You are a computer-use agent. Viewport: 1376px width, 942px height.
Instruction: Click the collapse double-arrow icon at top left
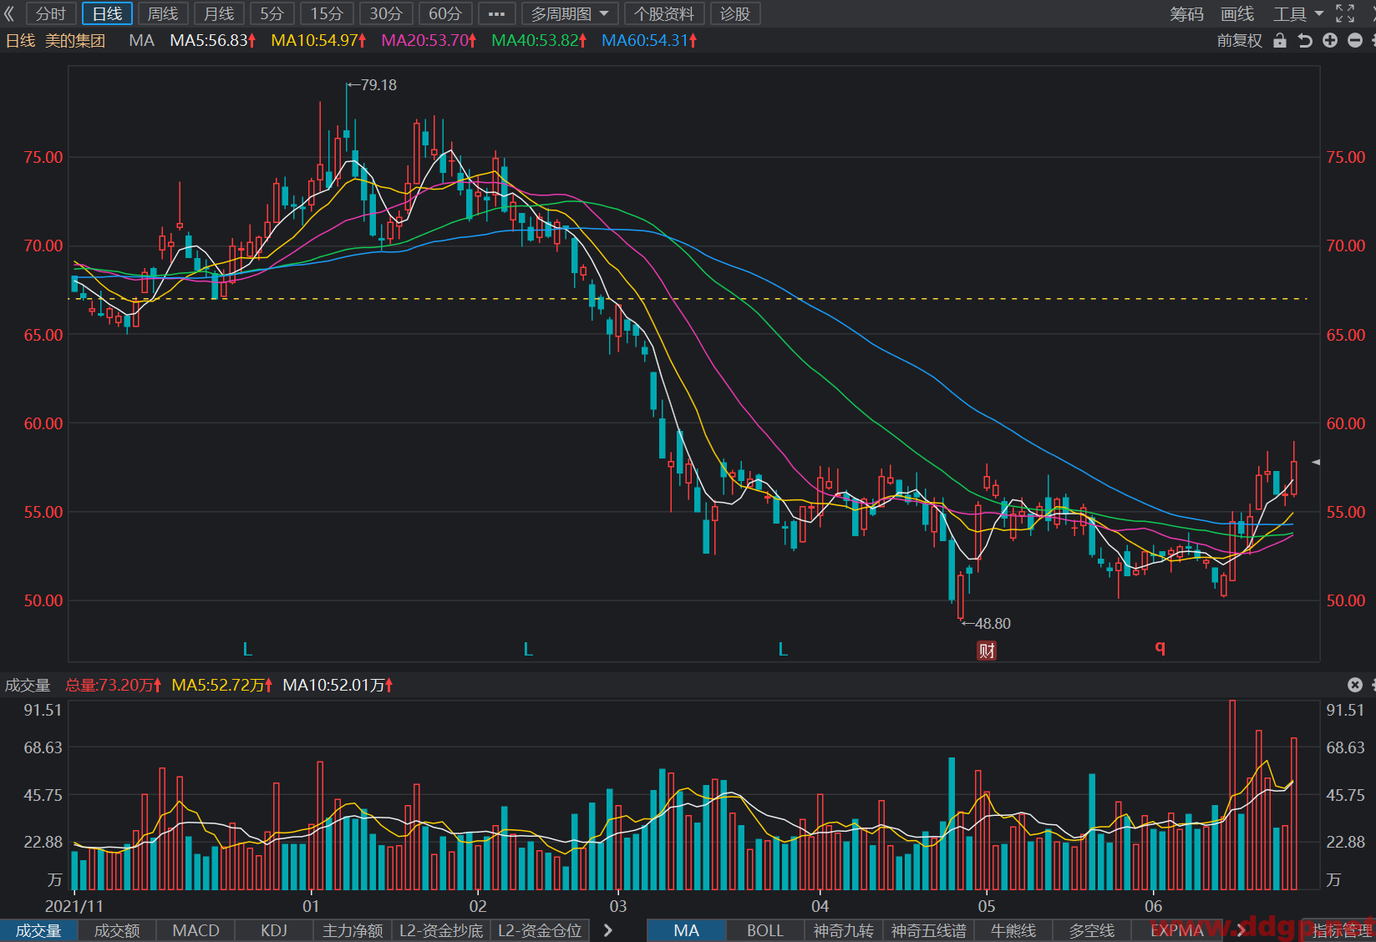[x=9, y=13]
